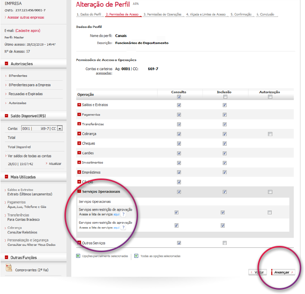This screenshot has height=294, width=305.
Task: Open the Conta account dropdown
Action: click(60, 128)
